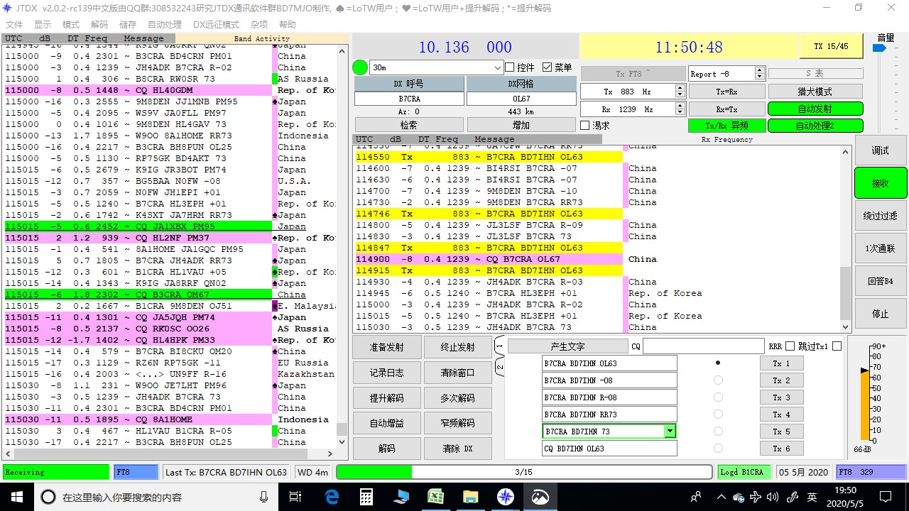
Task: Open the JTDX compass taskbar icon
Action: click(x=506, y=497)
